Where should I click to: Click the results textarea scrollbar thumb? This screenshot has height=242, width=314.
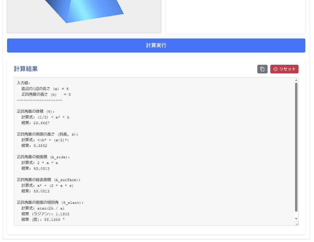296,147
